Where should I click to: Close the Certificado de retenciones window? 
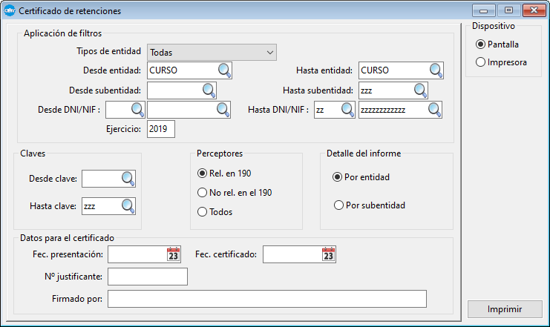530,10
